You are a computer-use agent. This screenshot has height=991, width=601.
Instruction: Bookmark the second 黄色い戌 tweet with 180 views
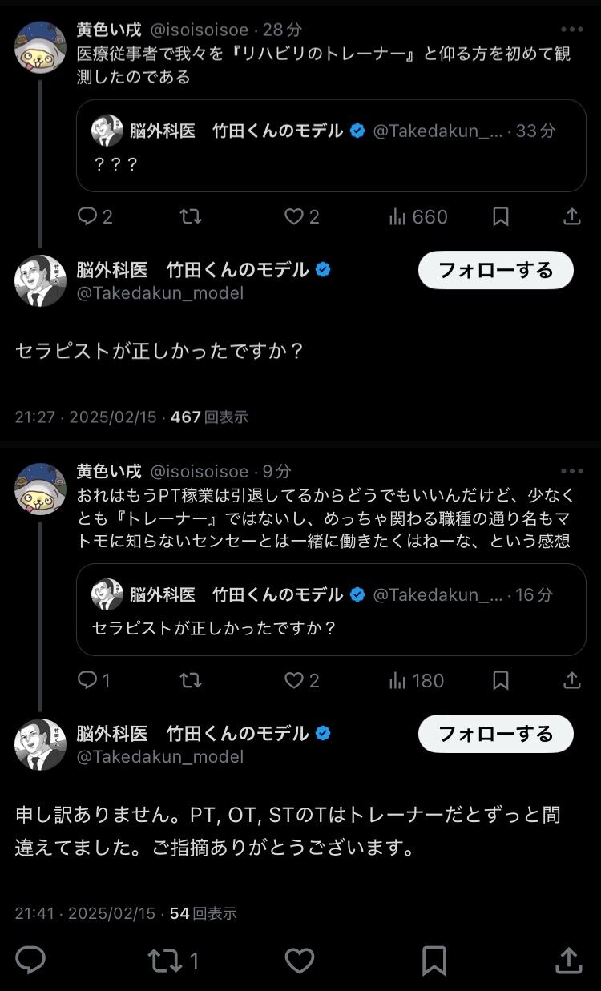(x=501, y=680)
